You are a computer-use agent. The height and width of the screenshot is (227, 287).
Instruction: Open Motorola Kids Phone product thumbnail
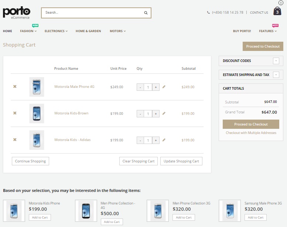pos(16,211)
